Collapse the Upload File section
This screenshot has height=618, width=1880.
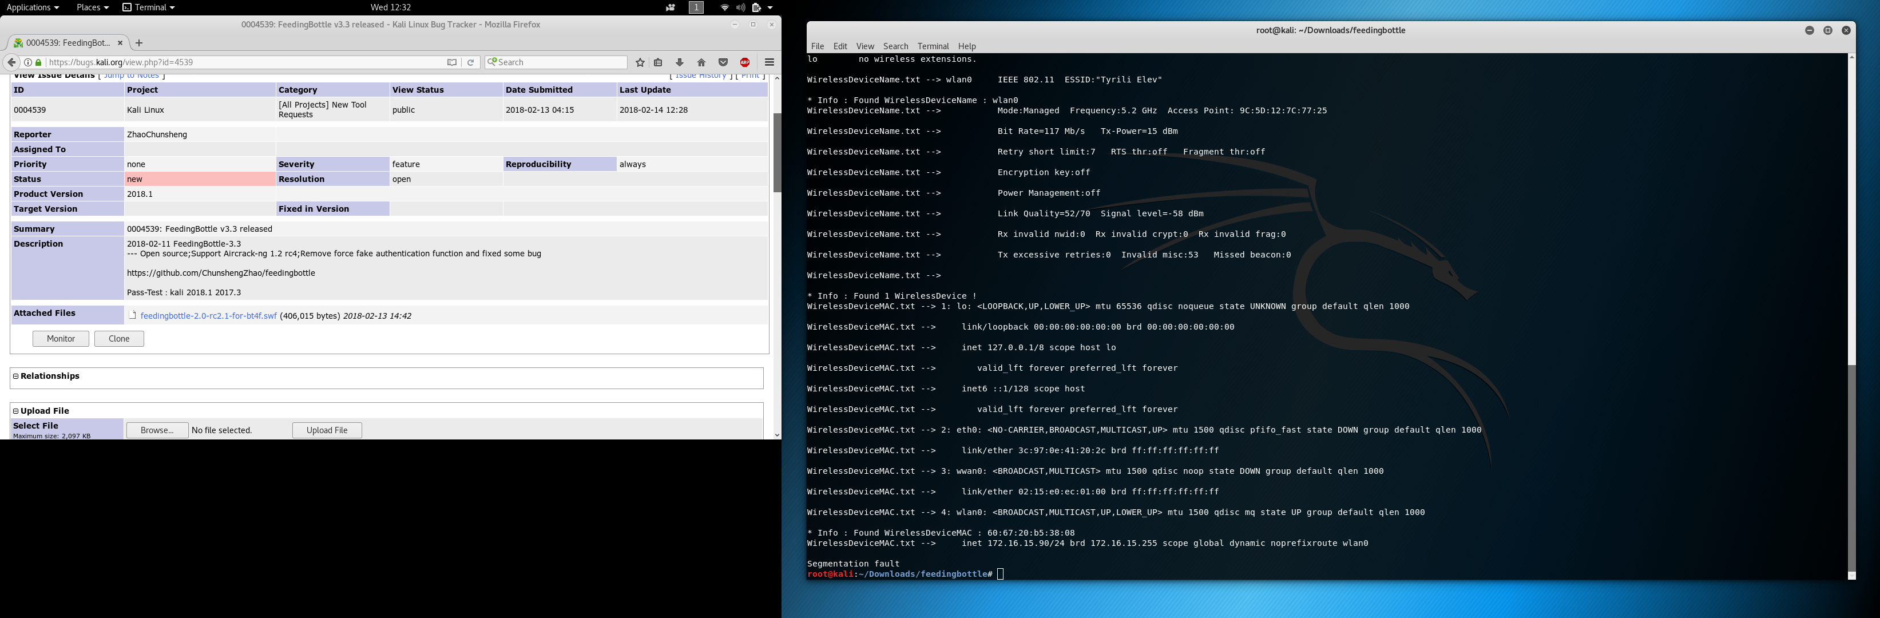[15, 411]
